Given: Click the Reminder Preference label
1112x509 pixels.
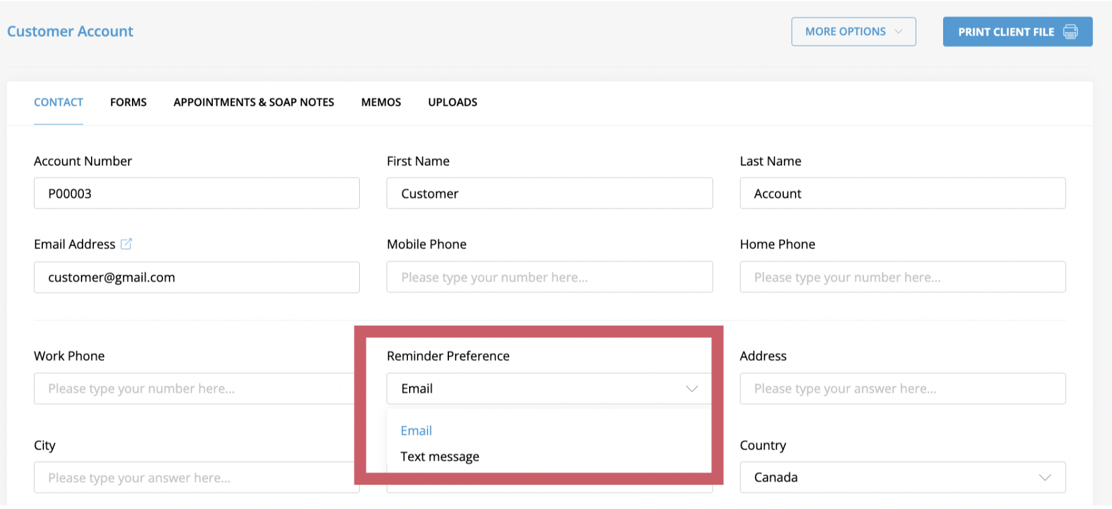Looking at the screenshot, I should point(448,356).
